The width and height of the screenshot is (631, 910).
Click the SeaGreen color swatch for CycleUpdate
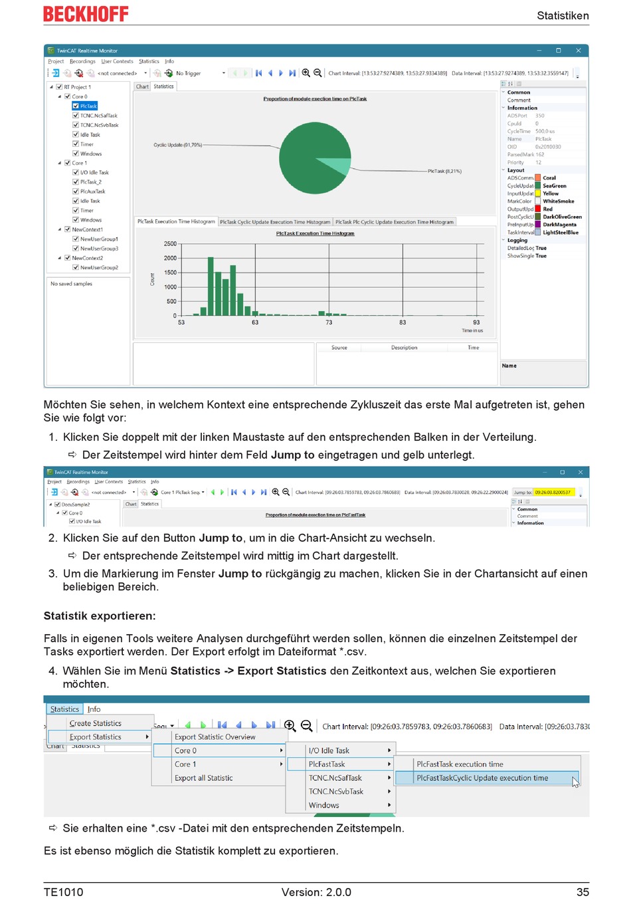(538, 185)
